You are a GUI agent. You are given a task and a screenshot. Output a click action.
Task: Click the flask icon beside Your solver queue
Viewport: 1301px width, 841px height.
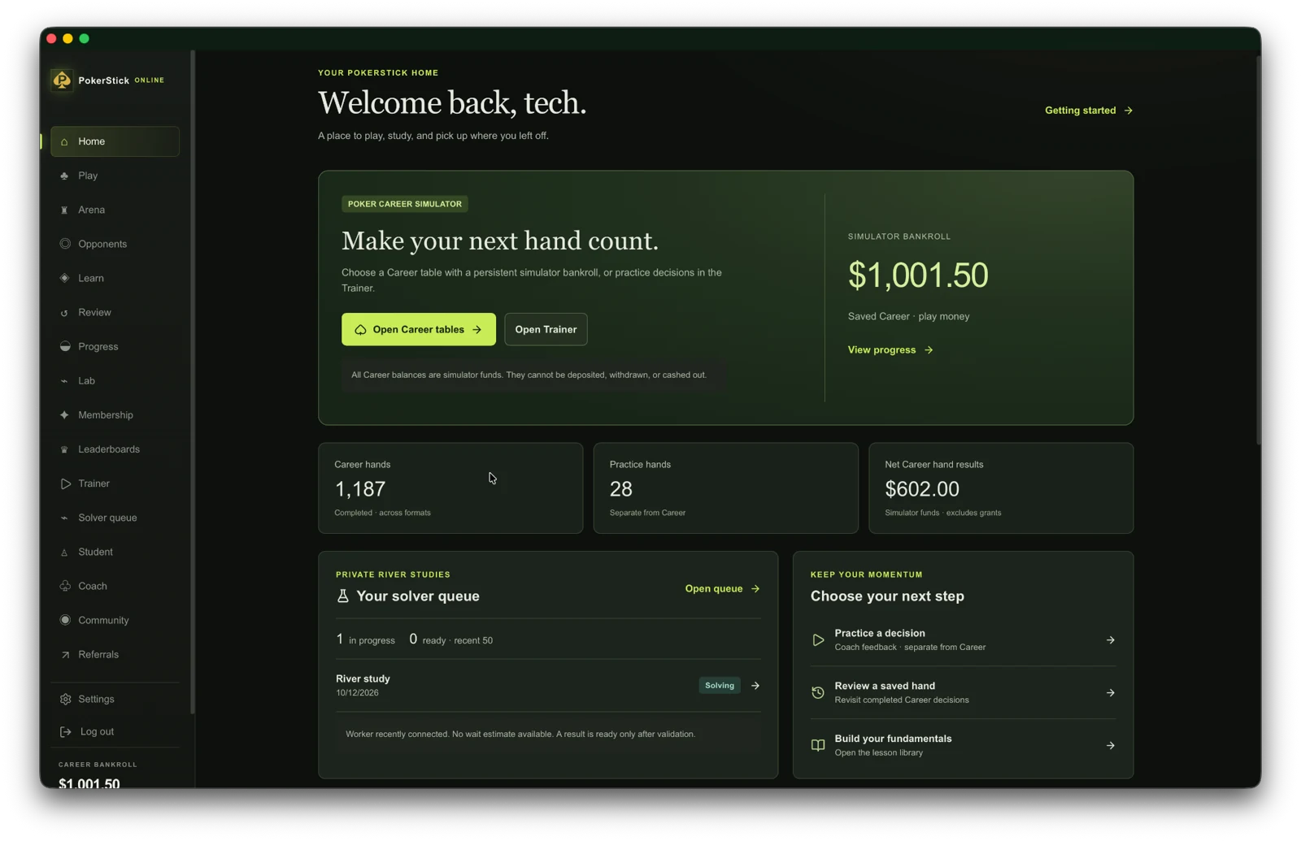(343, 596)
